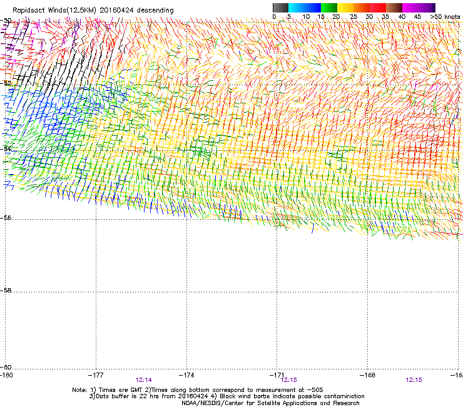463x407 pixels.
Task: Click the Rapidscat Winds chart title
Action: pyautogui.click(x=93, y=11)
